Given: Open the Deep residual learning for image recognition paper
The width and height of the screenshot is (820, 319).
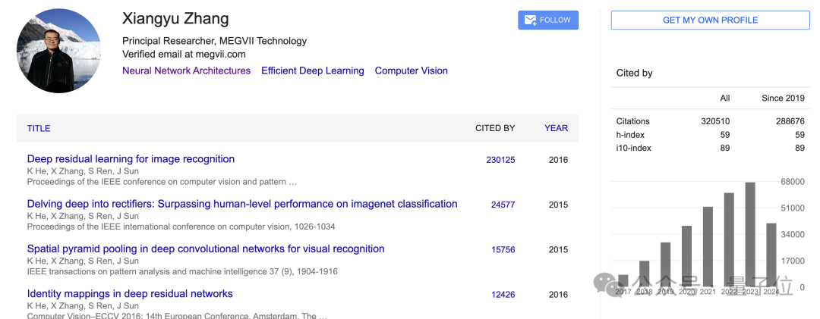Looking at the screenshot, I should point(131,159).
